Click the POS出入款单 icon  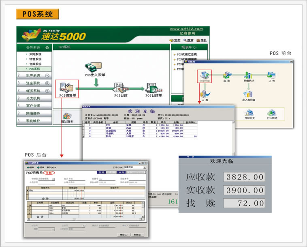tap(95, 67)
